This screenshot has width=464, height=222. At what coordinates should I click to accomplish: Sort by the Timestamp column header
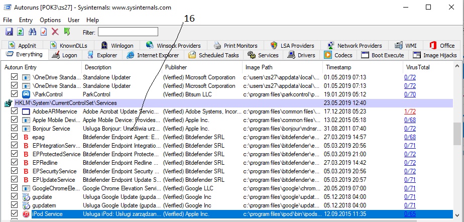363,67
